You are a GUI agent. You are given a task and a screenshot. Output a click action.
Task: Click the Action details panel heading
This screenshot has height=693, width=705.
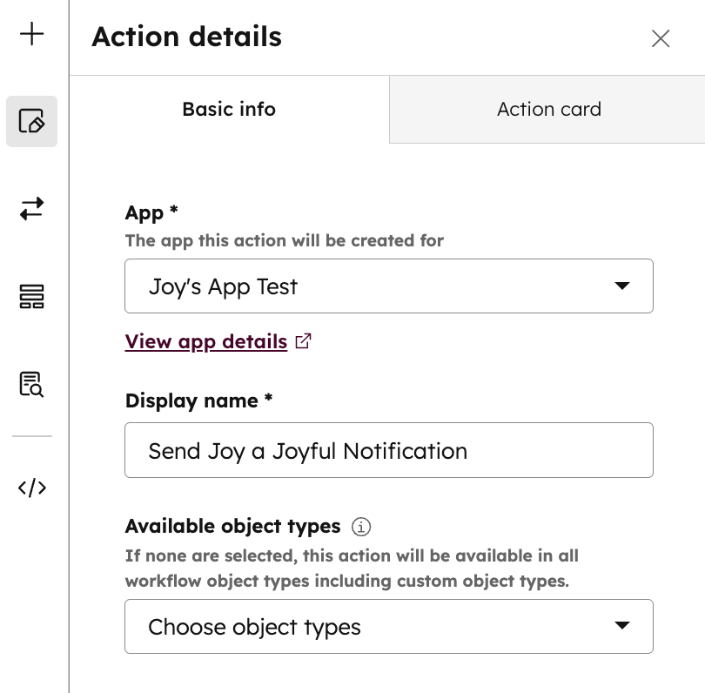[186, 37]
